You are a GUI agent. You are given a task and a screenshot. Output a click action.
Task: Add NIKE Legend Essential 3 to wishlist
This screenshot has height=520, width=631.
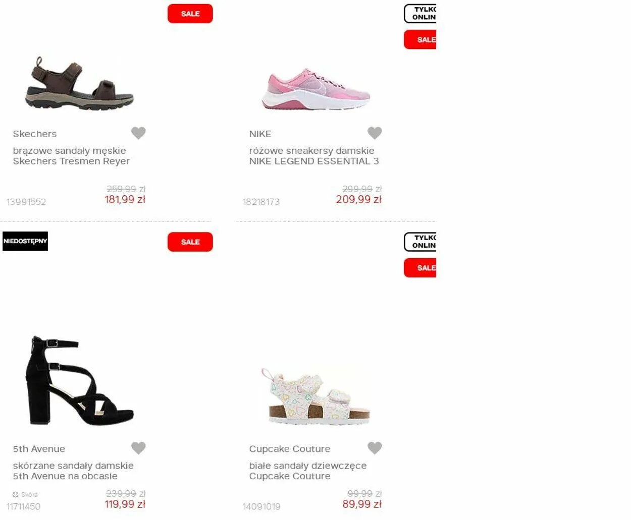375,133
